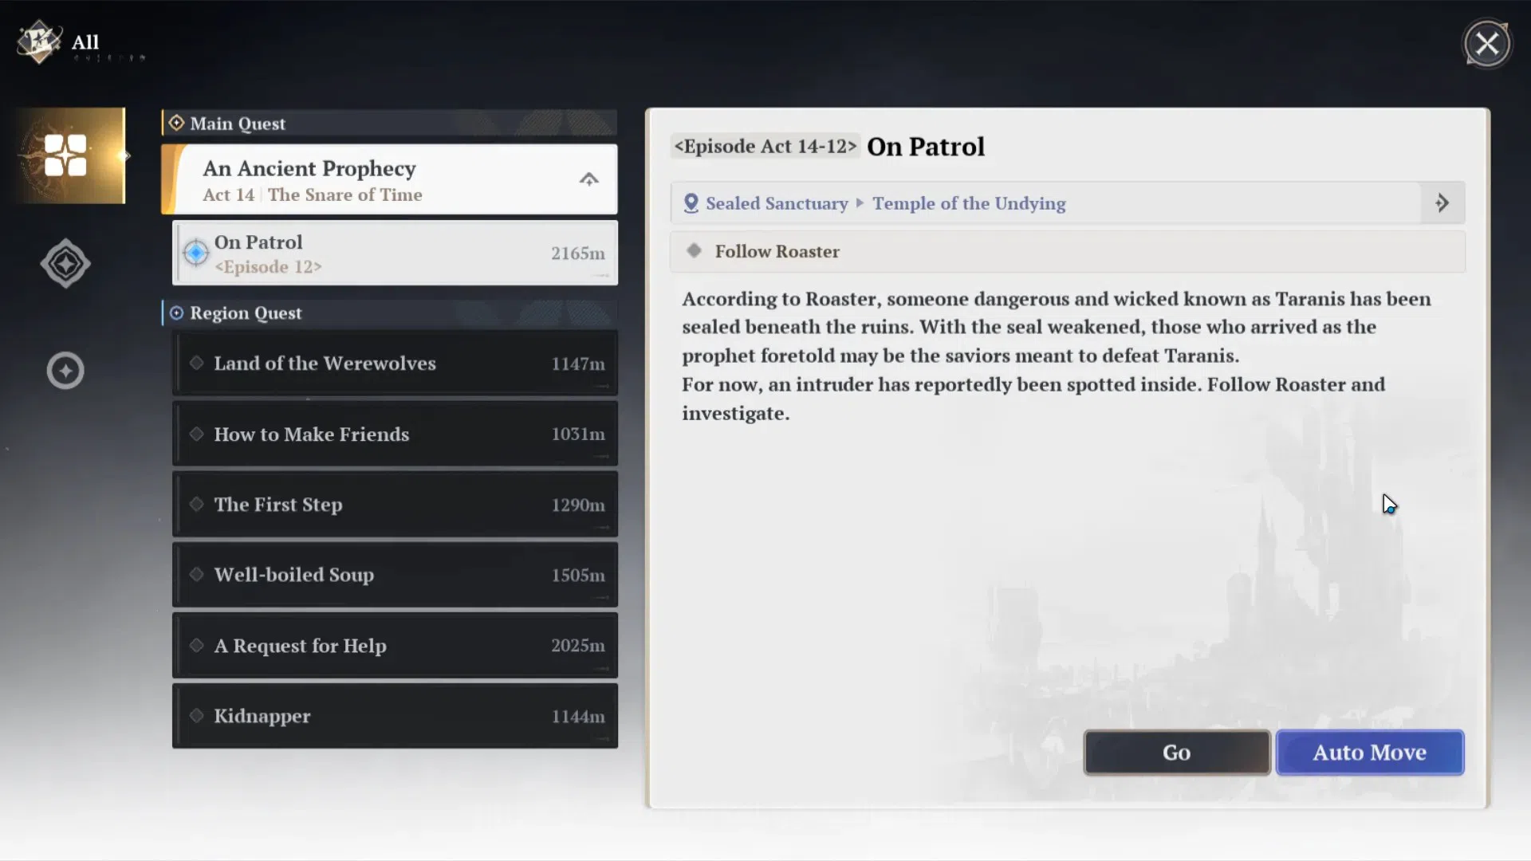Click the Region Quest section header
Screen dimensions: 1531x861
[389, 313]
